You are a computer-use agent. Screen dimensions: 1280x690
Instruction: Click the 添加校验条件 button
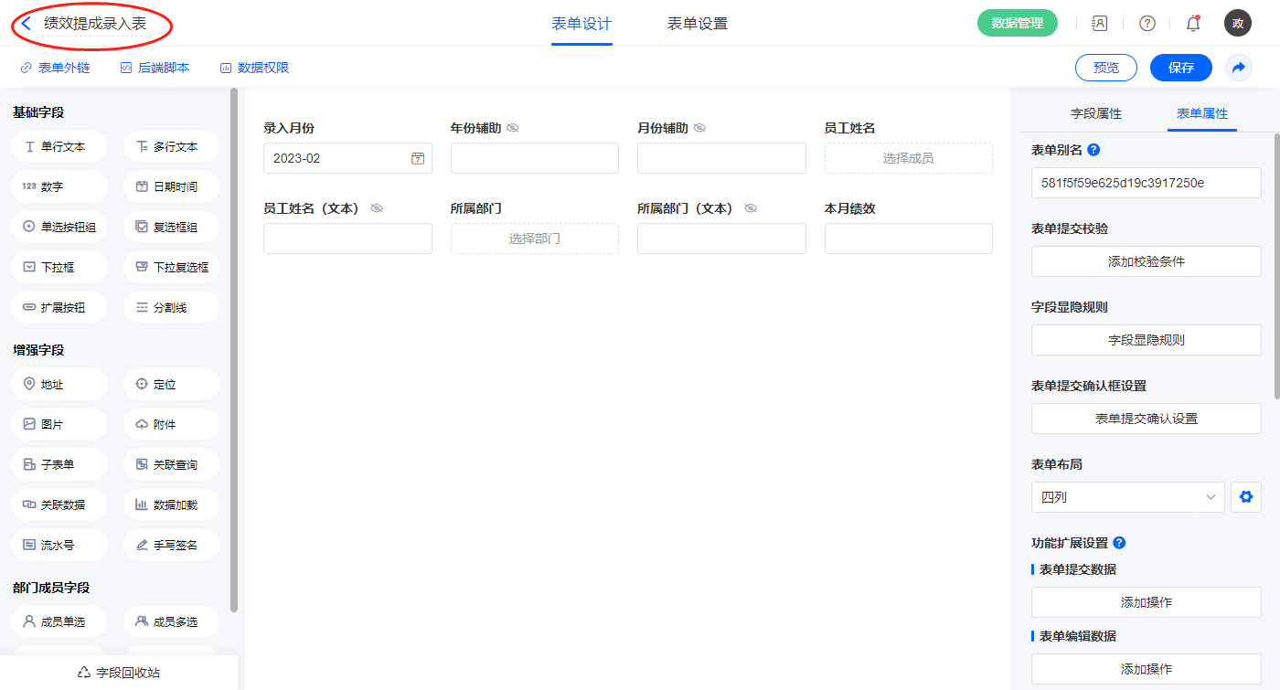click(x=1146, y=261)
